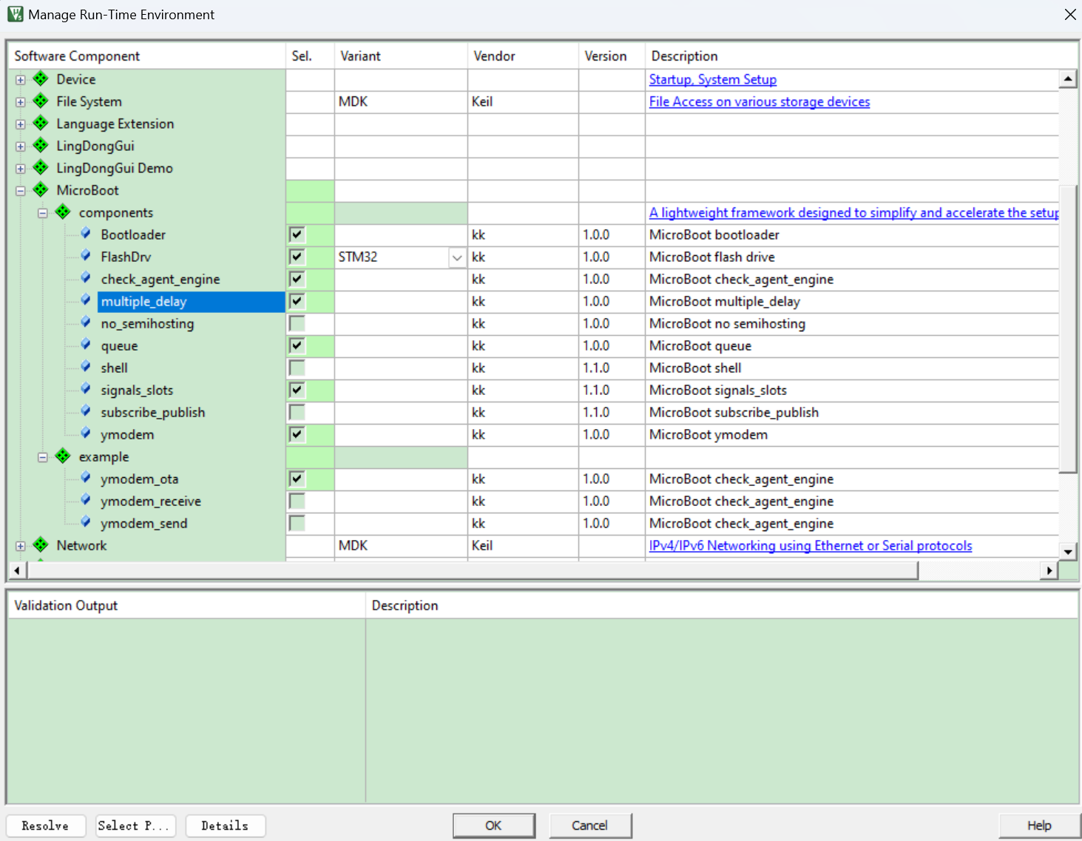Click the multiple_delay blue component icon

coord(86,300)
